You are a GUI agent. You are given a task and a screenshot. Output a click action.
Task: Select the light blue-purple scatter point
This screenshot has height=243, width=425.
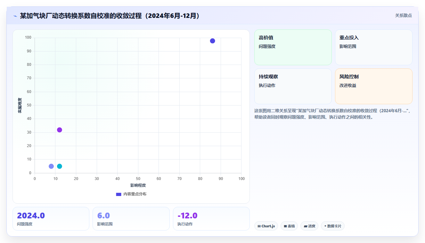[x=51, y=166]
